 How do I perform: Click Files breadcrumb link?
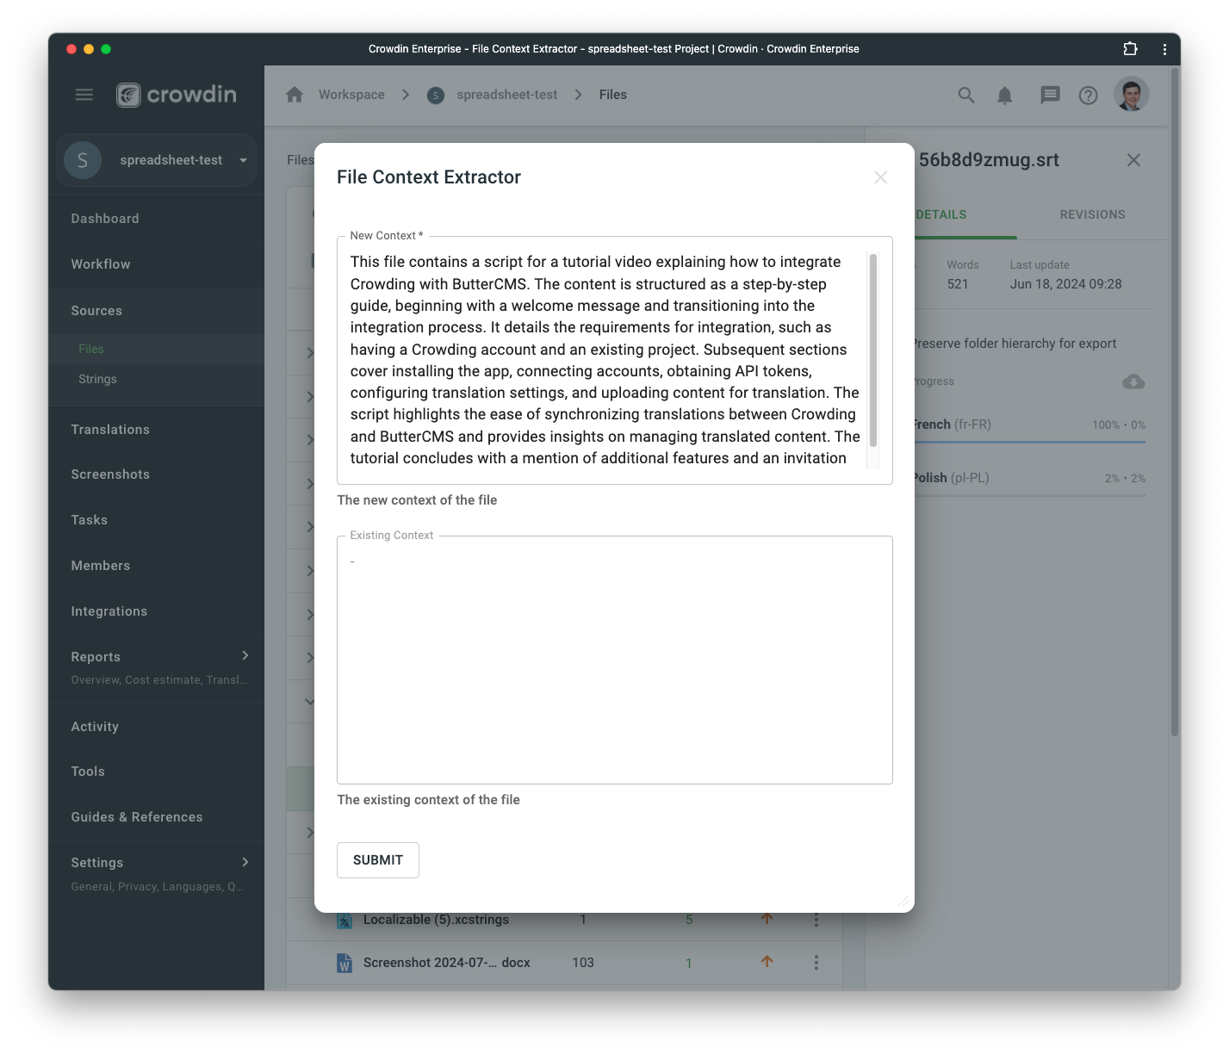click(613, 95)
